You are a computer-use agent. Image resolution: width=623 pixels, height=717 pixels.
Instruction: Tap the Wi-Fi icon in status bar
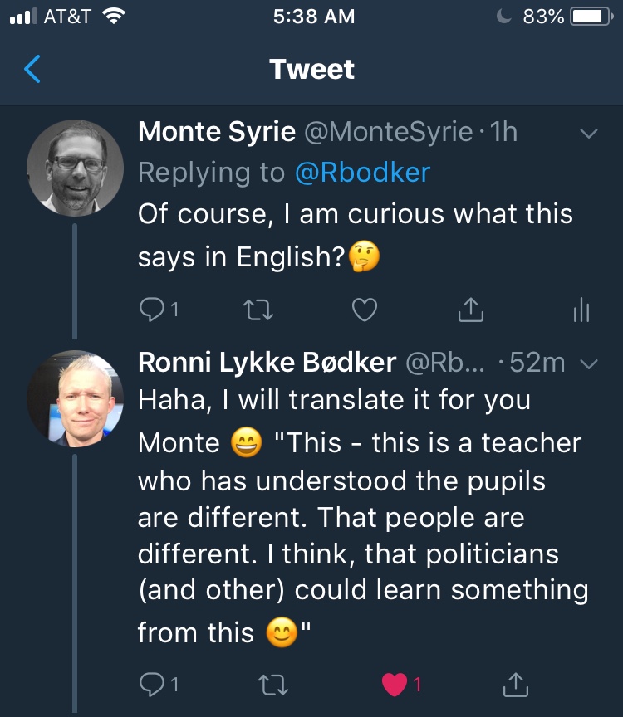click(112, 17)
